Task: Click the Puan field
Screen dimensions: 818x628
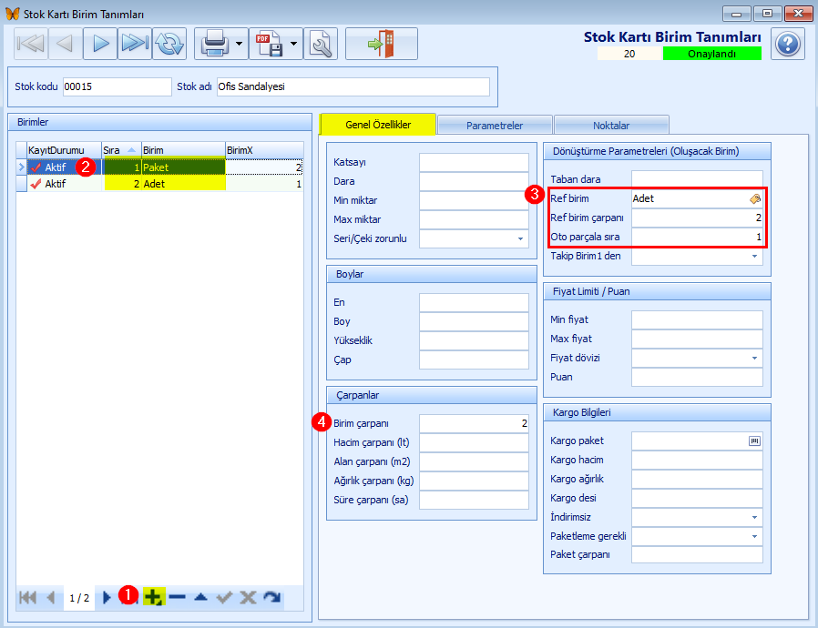Action: [697, 378]
